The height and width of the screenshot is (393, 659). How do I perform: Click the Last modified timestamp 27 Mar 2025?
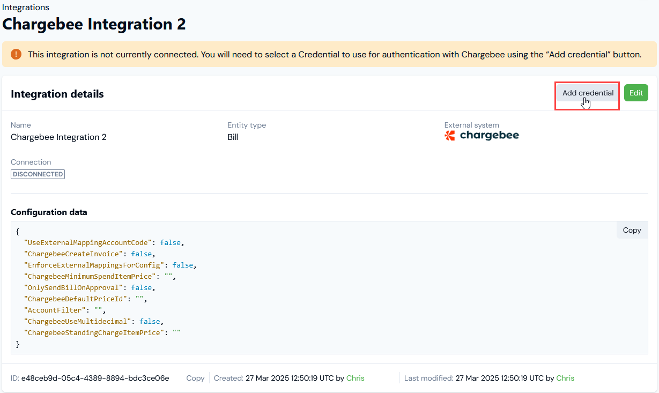(x=499, y=378)
